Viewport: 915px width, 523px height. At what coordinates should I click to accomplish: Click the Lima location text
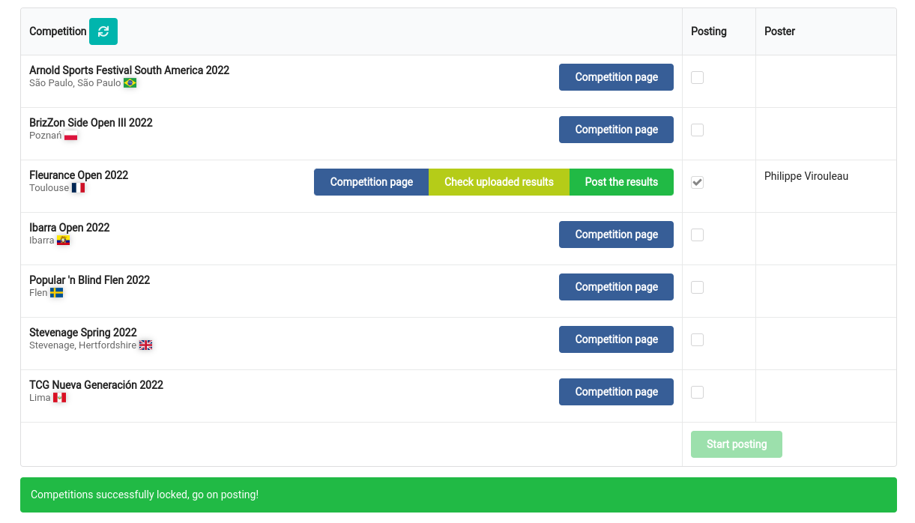[x=40, y=398]
